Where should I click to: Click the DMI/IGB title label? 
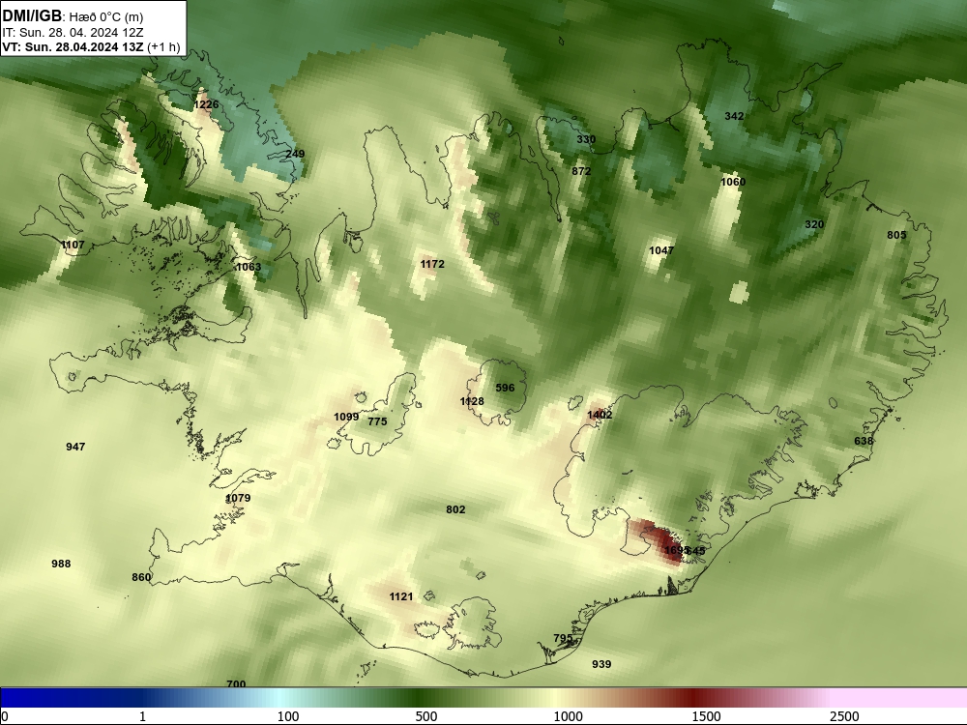click(x=32, y=16)
